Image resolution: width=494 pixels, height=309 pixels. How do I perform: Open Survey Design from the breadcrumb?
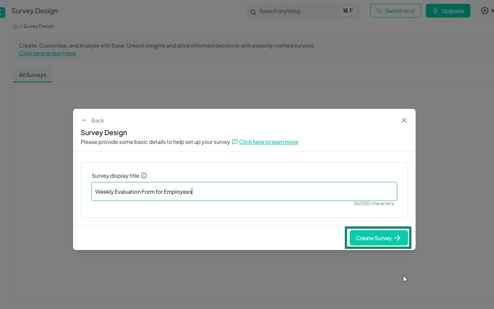(x=38, y=26)
